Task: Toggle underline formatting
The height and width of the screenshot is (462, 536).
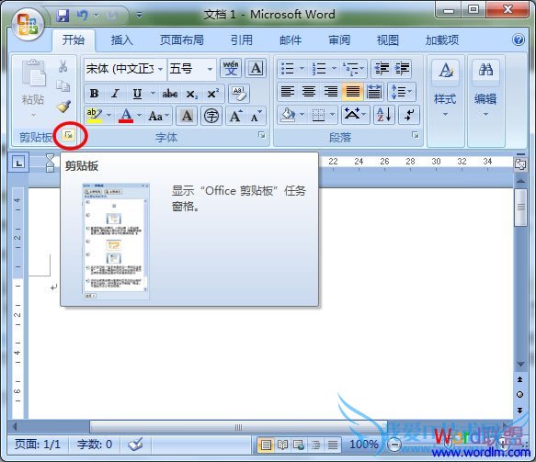Action: click(x=137, y=94)
